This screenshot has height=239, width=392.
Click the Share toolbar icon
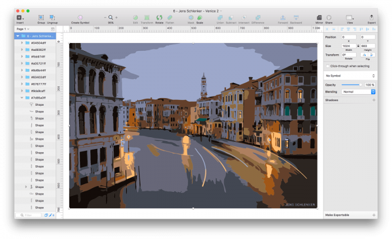[329, 18]
